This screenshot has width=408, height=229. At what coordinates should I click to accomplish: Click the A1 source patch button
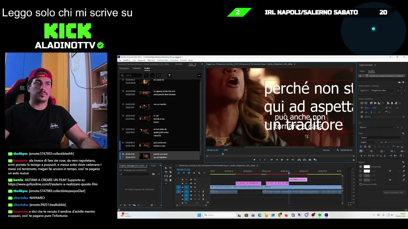(178, 191)
